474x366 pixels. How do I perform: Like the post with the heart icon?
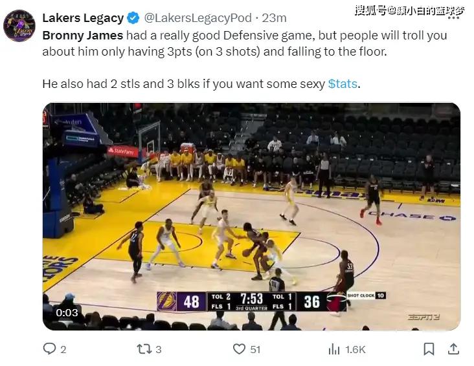click(x=239, y=349)
